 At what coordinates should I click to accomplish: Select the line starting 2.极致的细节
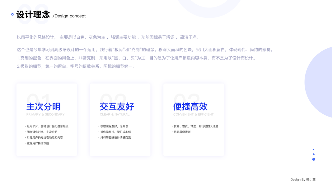(77, 66)
